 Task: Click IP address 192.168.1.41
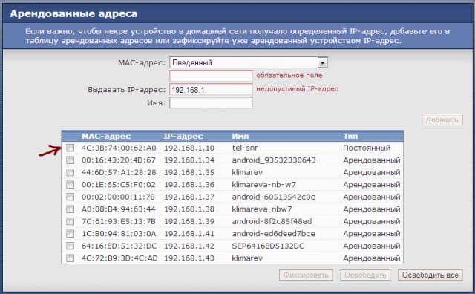(x=189, y=234)
